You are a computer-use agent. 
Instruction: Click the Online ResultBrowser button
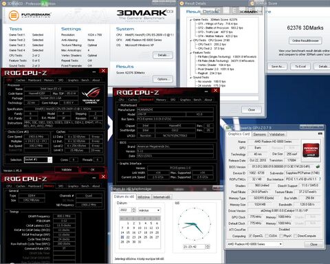pos(305,41)
